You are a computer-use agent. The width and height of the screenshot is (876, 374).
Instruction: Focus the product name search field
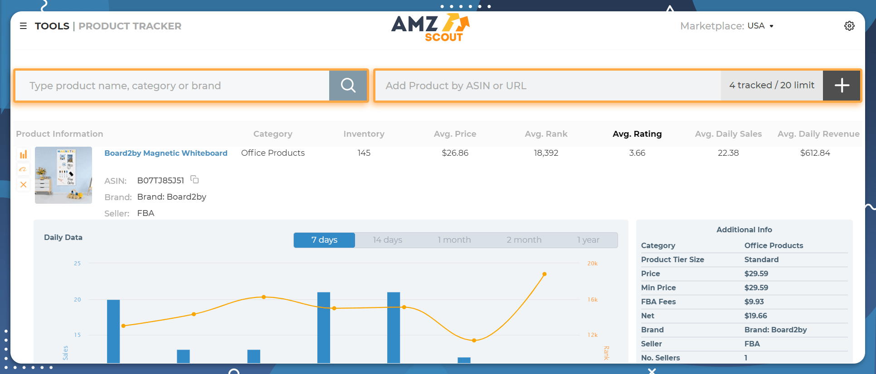[x=172, y=85]
